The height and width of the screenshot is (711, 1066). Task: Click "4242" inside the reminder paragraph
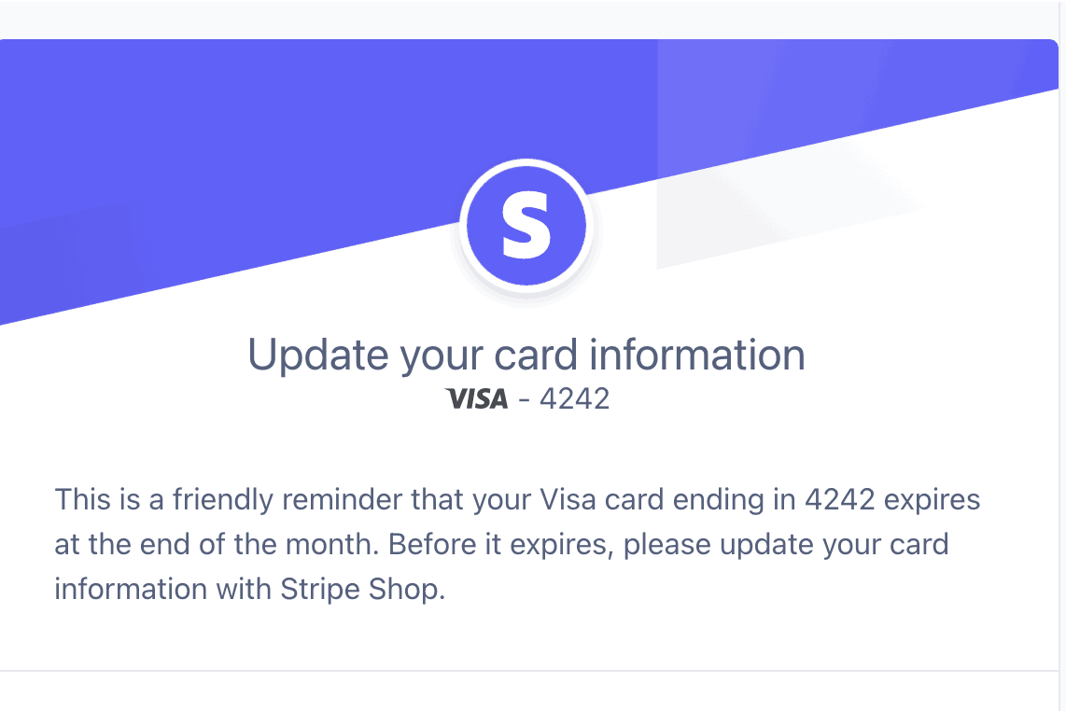click(x=839, y=500)
